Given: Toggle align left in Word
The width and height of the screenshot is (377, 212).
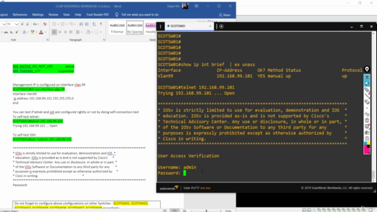Looking at the screenshot, I should 54,32.
